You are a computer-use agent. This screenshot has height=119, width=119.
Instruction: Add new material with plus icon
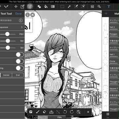[106, 14]
